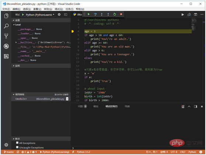Click the green Restart debugging icon

(114, 14)
